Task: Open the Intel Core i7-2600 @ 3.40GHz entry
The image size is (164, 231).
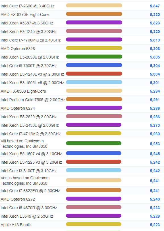Action: (27, 6)
